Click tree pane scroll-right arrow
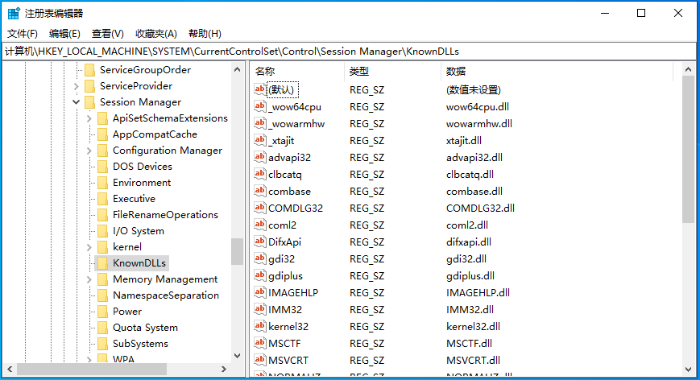 (224, 370)
